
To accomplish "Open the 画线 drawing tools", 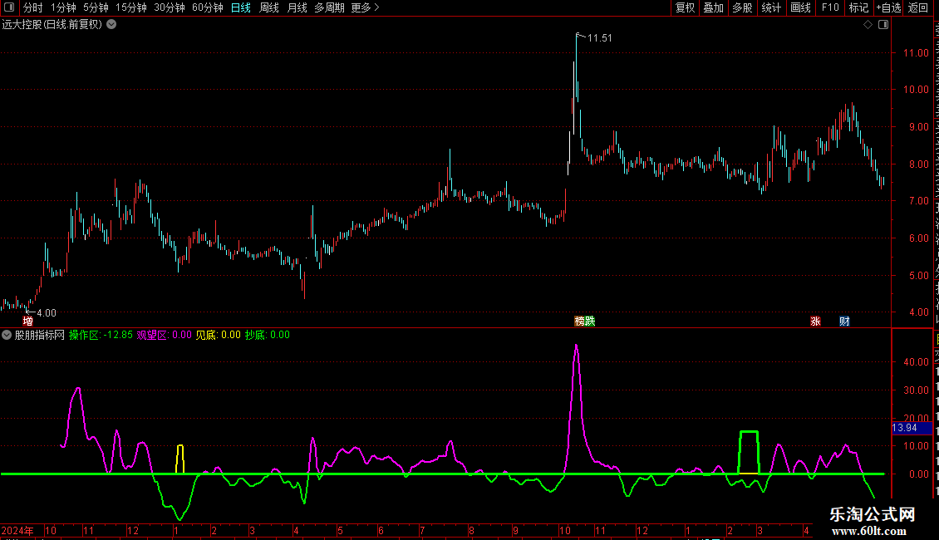I will (800, 7).
